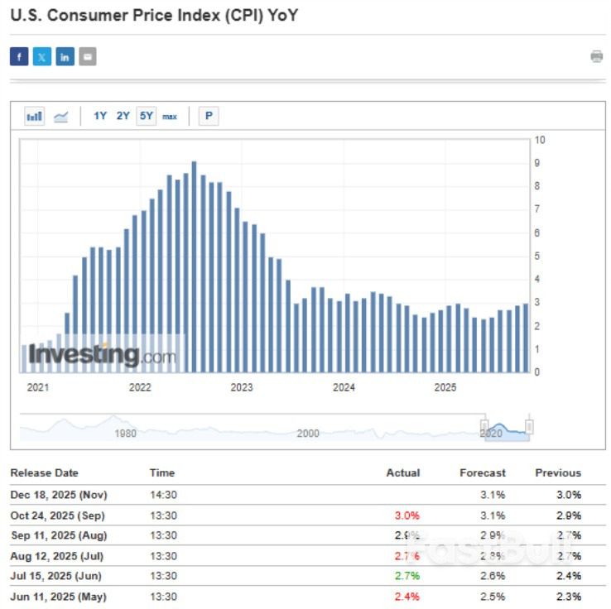Open the Dec 18, 2025 (Nov) release row
The height and width of the screenshot is (609, 611).
click(x=59, y=495)
